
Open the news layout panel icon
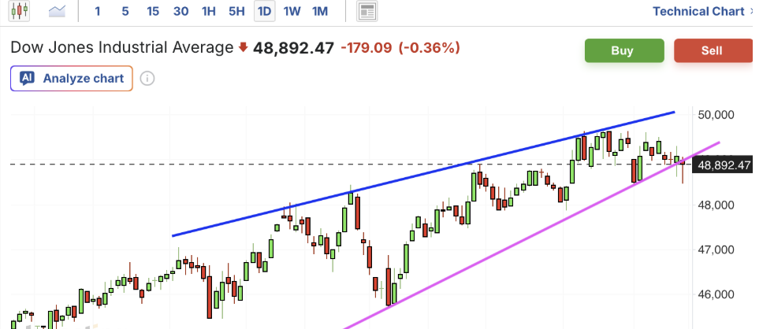[367, 11]
